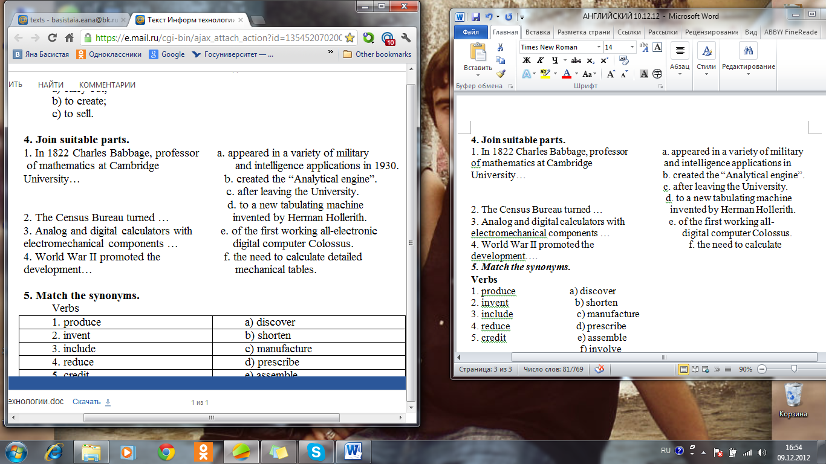826x464 pixels.
Task: Apply character shading
Action: [643, 74]
